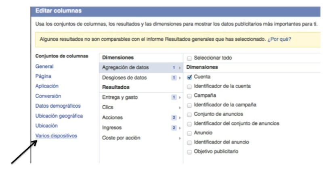Viewport: 323px width, 173px height.
Task: Enable the Objetivo publicitario checkbox
Action: coord(189,152)
